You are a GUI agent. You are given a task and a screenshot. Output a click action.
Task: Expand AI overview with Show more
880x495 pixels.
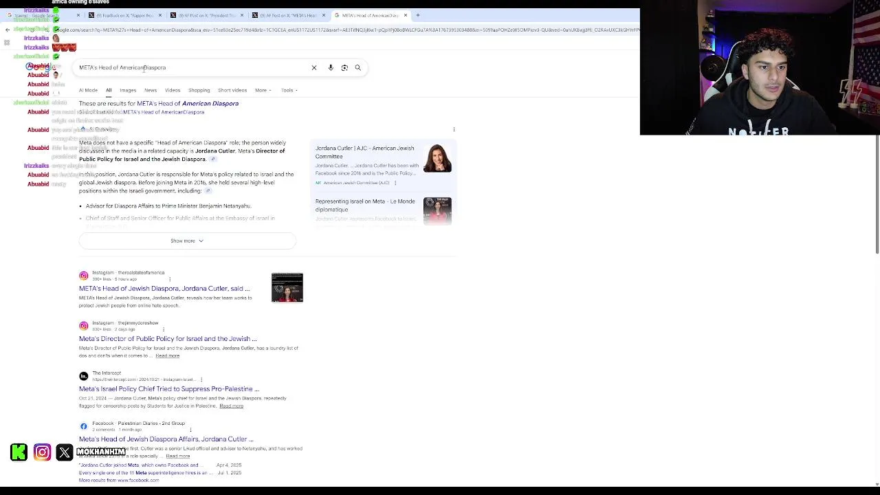coord(187,241)
